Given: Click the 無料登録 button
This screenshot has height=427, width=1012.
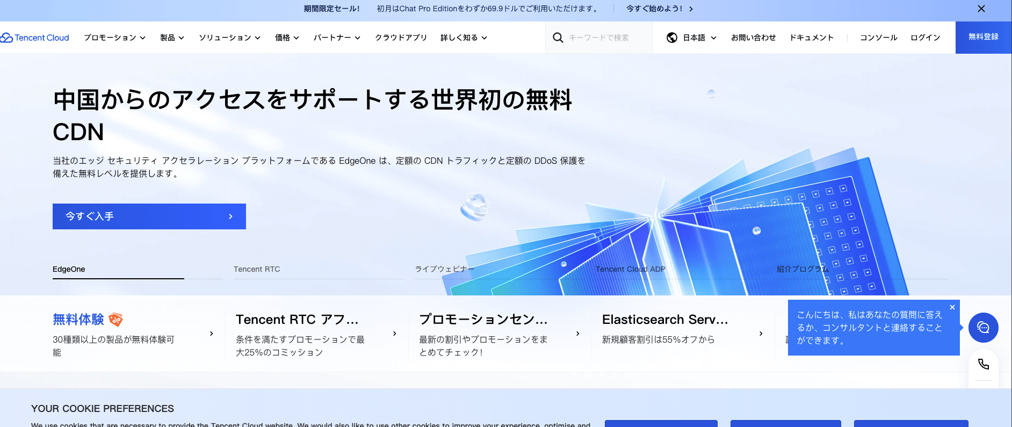Looking at the screenshot, I should pos(984,37).
